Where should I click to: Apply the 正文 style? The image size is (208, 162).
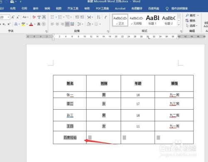[120, 20]
